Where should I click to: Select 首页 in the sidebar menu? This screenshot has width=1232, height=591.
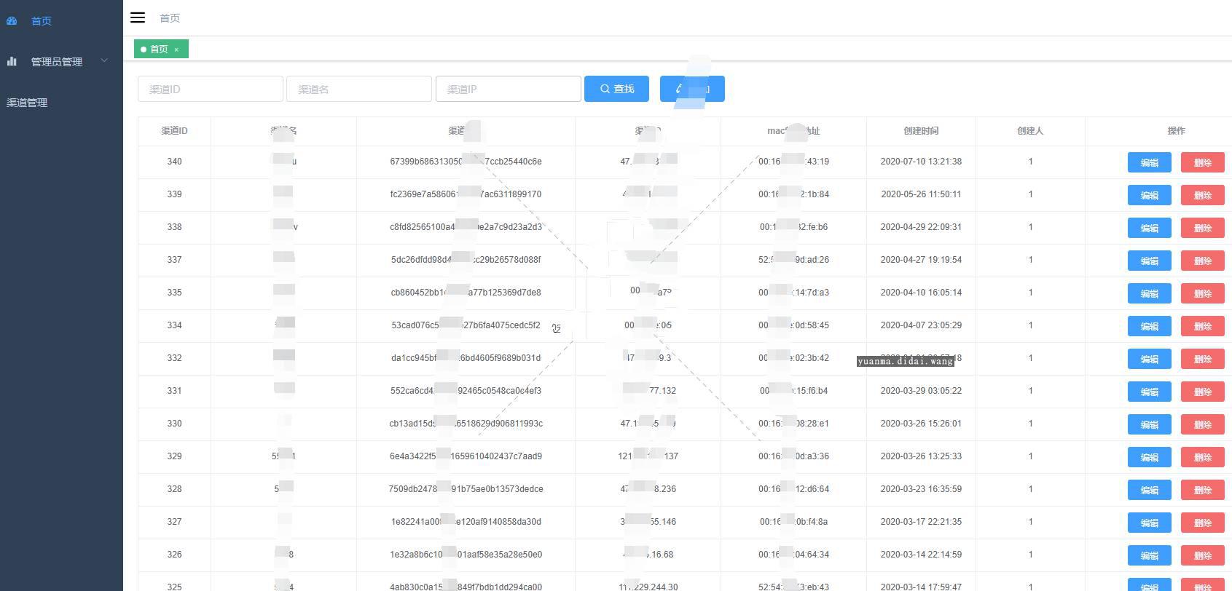[42, 21]
